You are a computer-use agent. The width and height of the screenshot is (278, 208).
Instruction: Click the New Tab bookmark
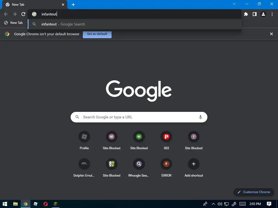[14, 23]
